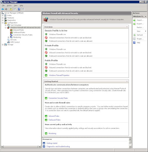Select the Services gear icon in tree
This screenshot has width=148, height=152.
(x=8, y=40)
